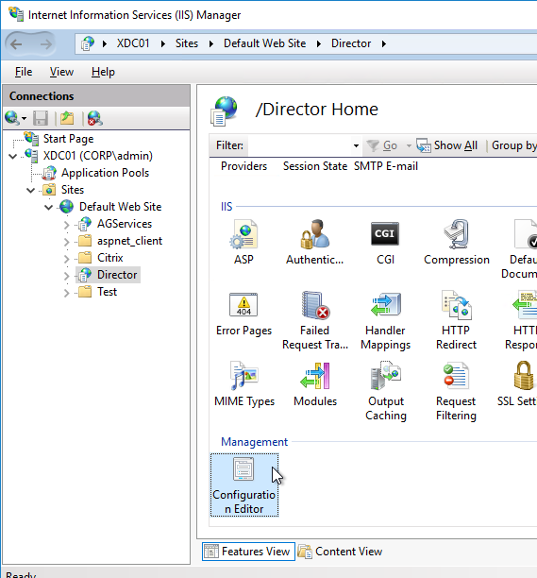This screenshot has height=578, width=537.
Task: Open the ASP feature icon
Action: click(243, 242)
